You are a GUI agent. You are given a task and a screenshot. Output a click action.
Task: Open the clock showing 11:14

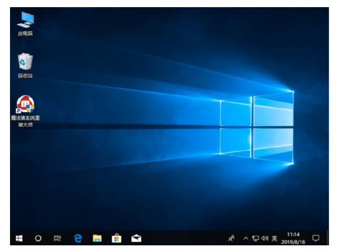(x=294, y=234)
